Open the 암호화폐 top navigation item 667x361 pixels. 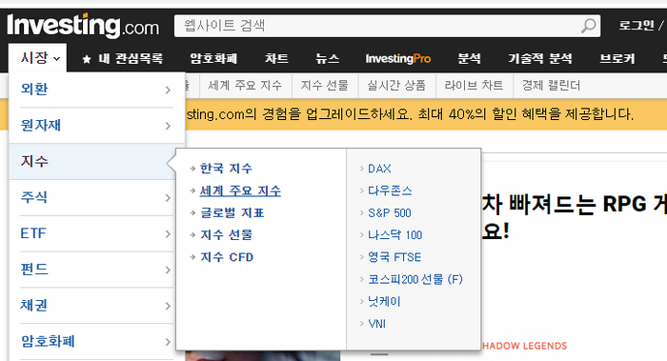coord(213,58)
